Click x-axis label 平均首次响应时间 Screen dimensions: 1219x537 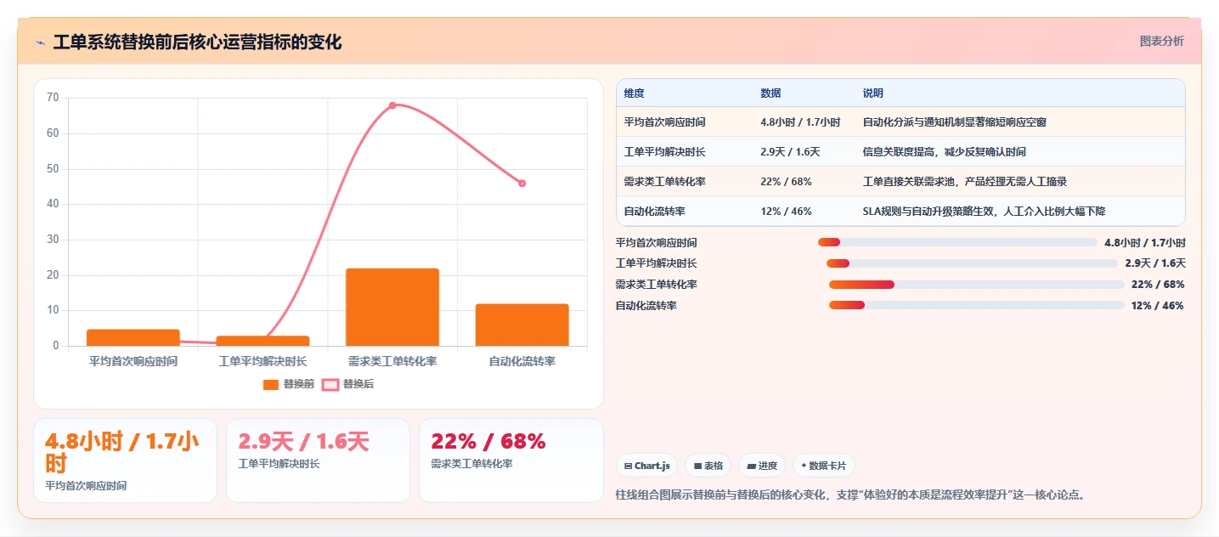tap(133, 361)
